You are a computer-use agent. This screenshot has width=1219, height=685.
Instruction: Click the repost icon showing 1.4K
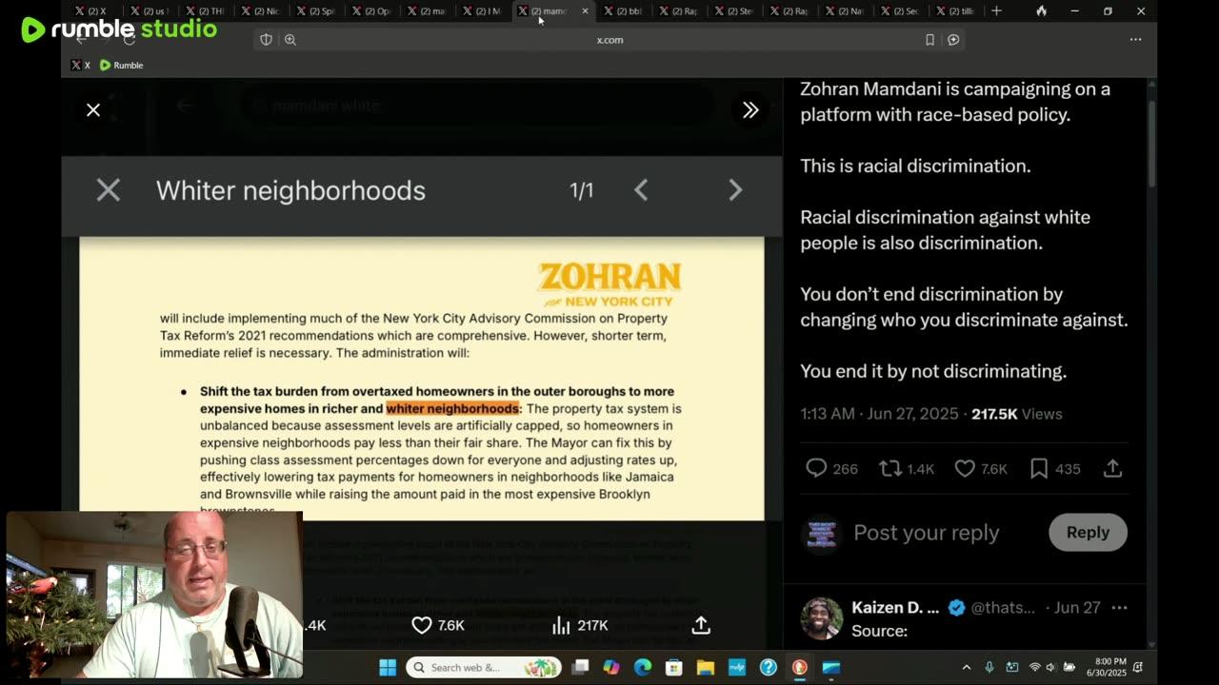(x=889, y=468)
